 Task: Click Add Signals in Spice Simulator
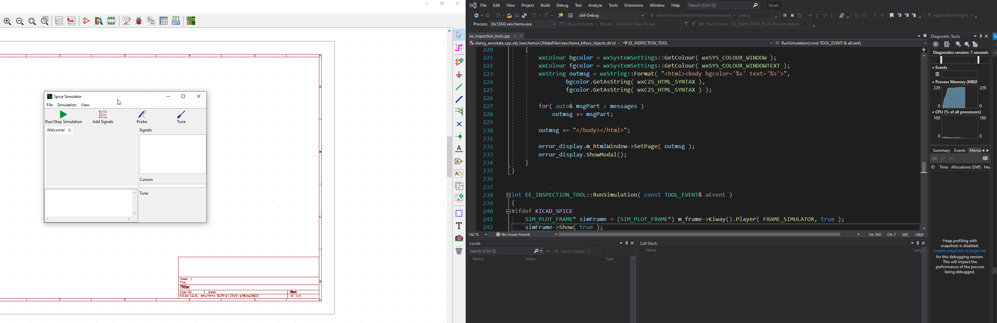coord(103,117)
